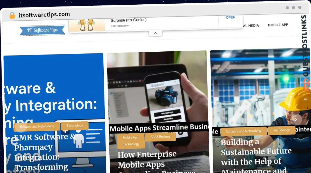Viewport: 311px width, 173px height.
Task: Click the IT Software Tips ribbon logo
Action: click(x=42, y=30)
